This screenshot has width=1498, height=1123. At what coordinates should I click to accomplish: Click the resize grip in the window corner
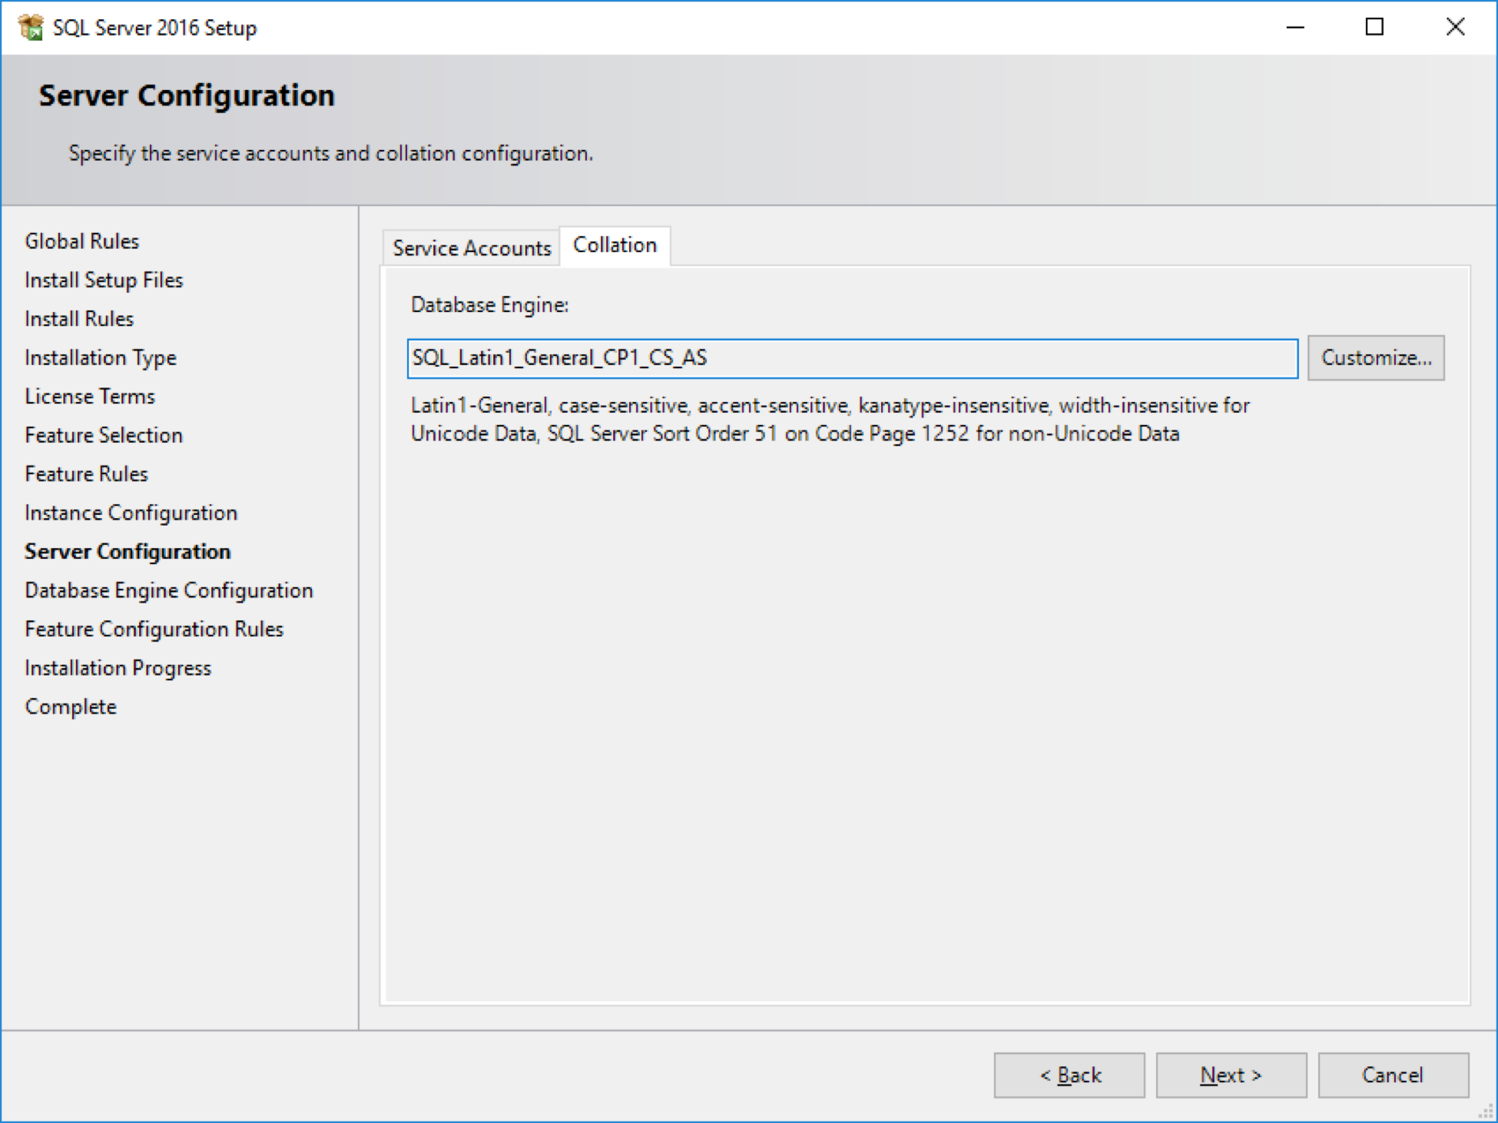tap(1486, 1111)
